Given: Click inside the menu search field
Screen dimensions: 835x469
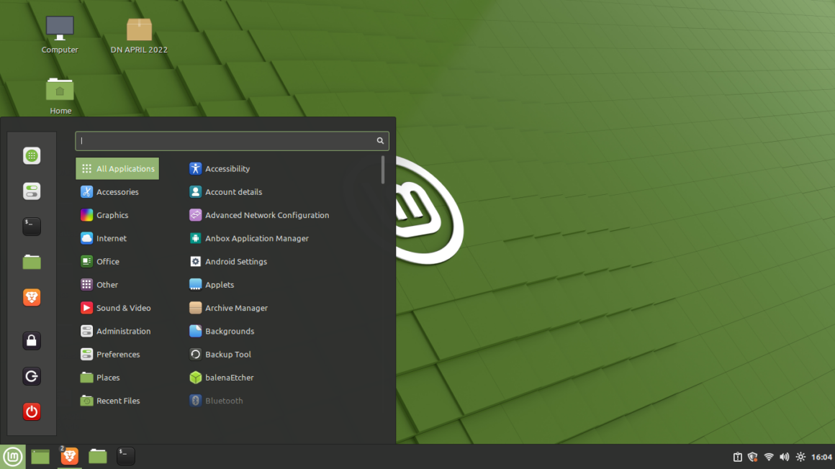Looking at the screenshot, I should pos(232,140).
